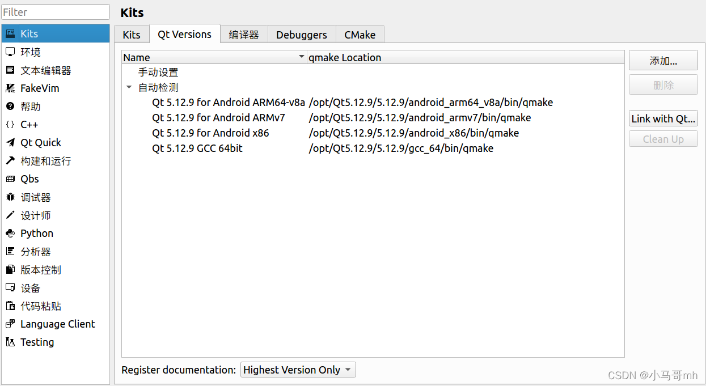The image size is (706, 386).
Task: Open the 调试器 bug icon
Action: [x=10, y=197]
